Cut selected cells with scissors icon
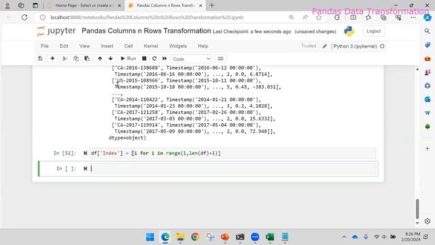 tap(65, 59)
